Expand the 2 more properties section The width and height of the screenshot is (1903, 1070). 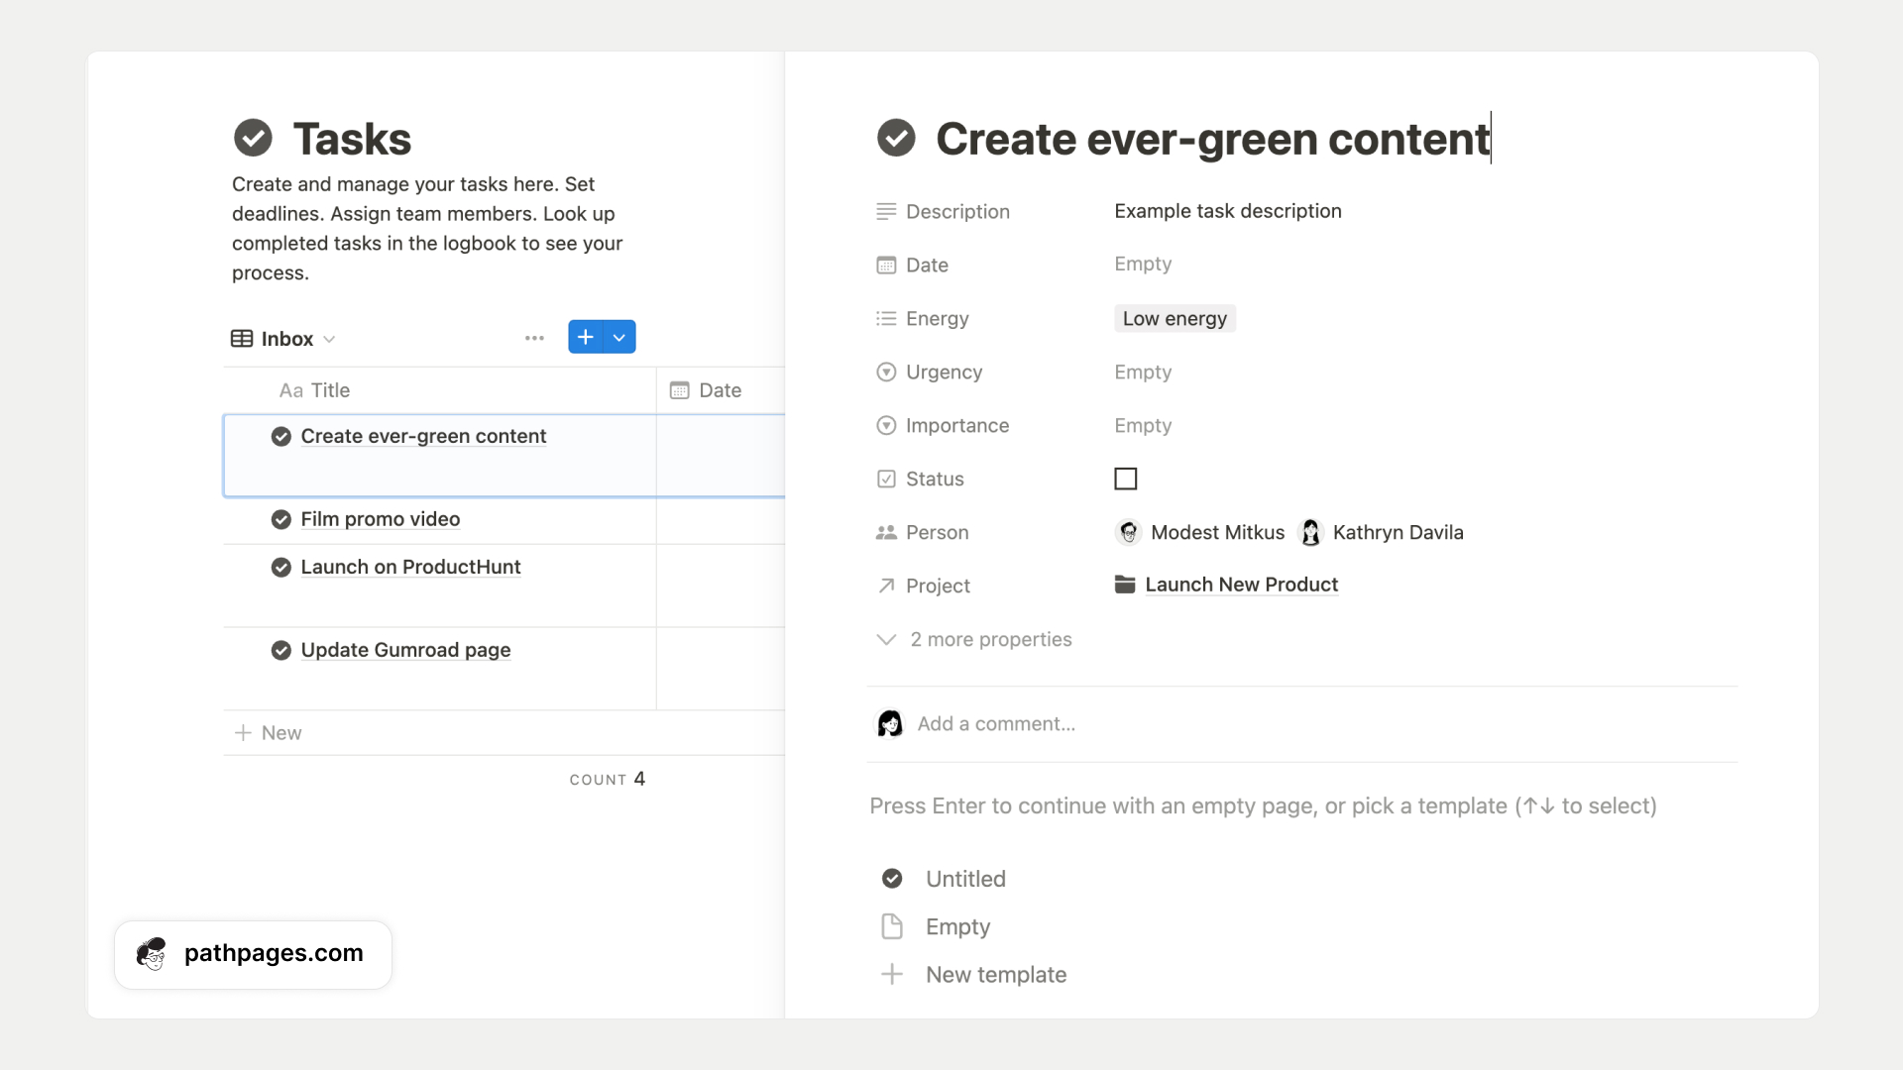[x=990, y=639]
